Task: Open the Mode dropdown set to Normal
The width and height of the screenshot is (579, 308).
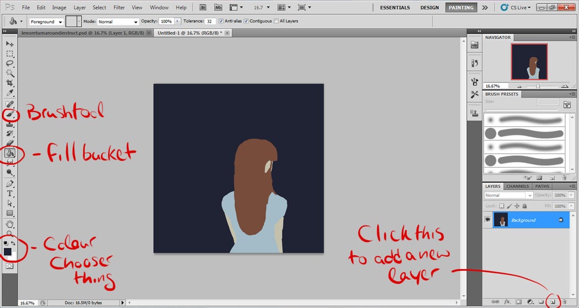Action: coord(118,21)
